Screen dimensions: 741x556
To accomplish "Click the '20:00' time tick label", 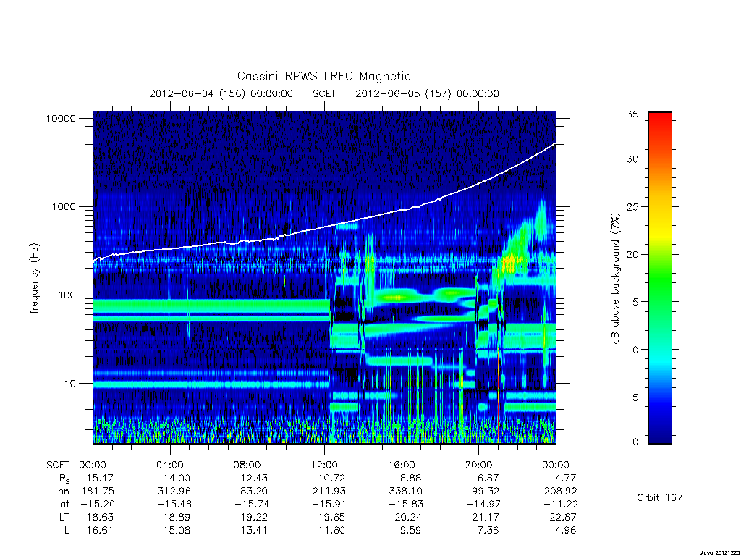I will pyautogui.click(x=478, y=465).
